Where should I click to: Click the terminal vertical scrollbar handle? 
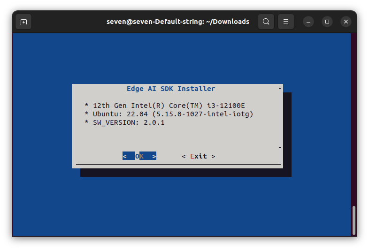click(354, 220)
